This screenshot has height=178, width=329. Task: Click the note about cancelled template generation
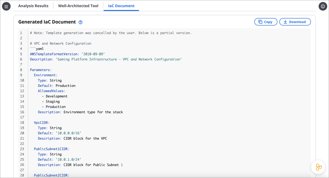(111, 33)
